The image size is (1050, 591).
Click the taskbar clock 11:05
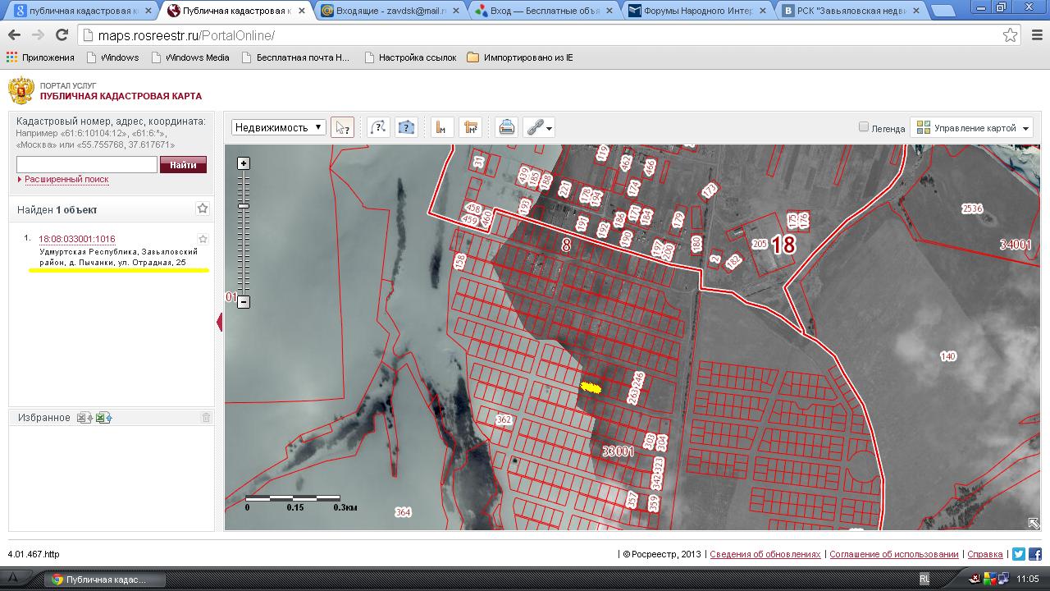tap(1027, 579)
